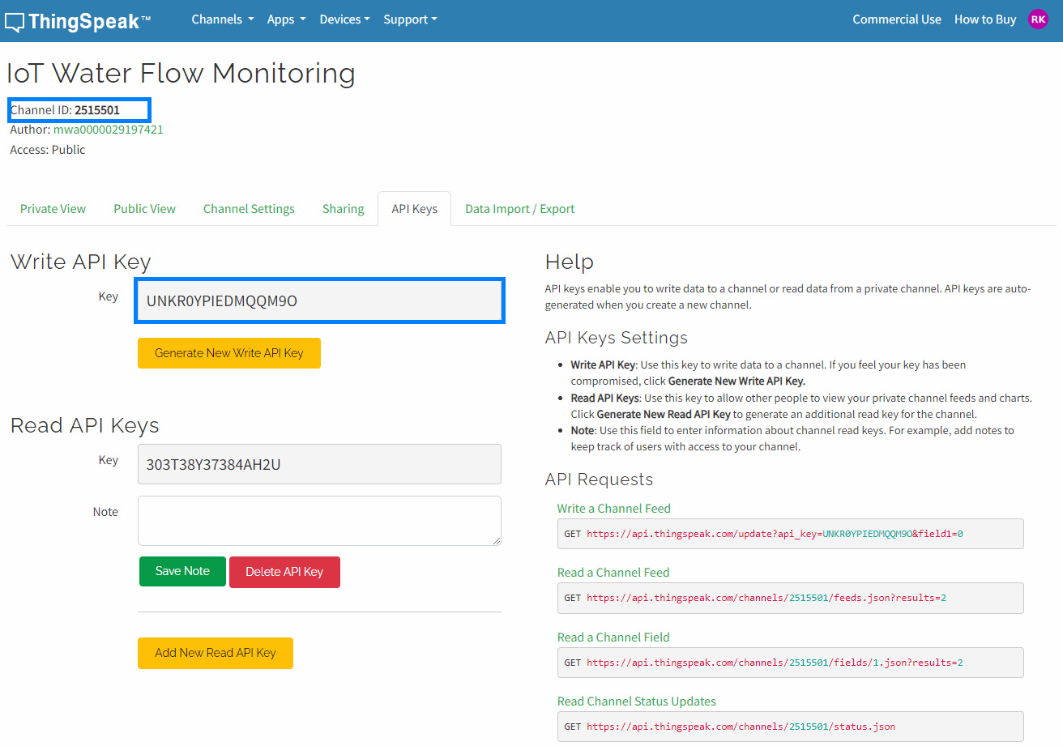The height and width of the screenshot is (746, 1063).
Task: Click the Write a Channel Feed heading
Action: tap(614, 509)
